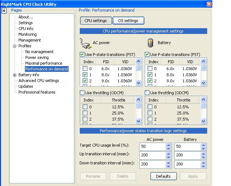Toggle Battery Use P-state transitions checkbox
Image resolution: width=231 pixels, height=186 pixels.
(147, 55)
